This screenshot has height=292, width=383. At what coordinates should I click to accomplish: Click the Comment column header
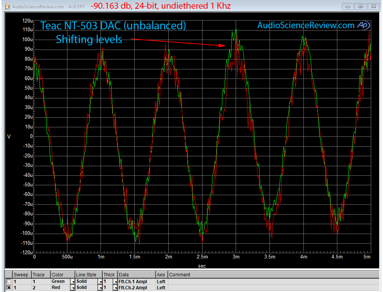[274, 274]
